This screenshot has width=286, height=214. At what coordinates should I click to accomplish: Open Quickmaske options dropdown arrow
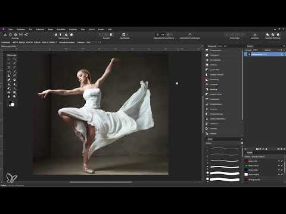[x=127, y=34]
